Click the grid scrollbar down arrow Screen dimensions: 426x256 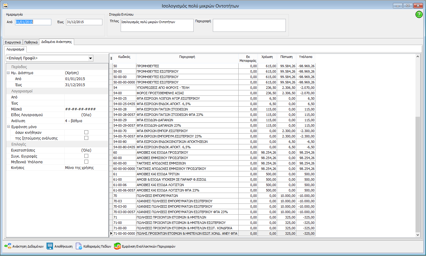point(418,235)
